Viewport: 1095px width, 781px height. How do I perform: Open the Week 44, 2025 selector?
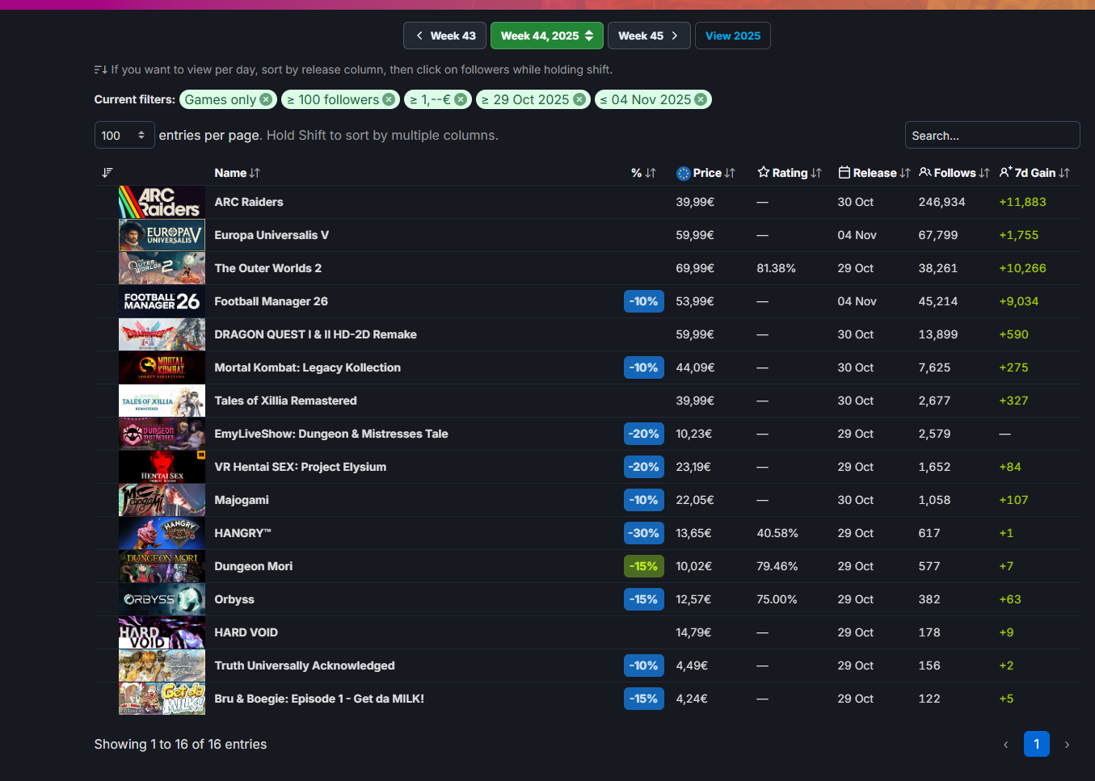547,36
